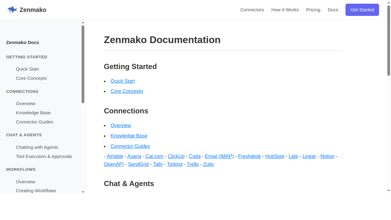Open Connectors in top navigation

tap(252, 10)
